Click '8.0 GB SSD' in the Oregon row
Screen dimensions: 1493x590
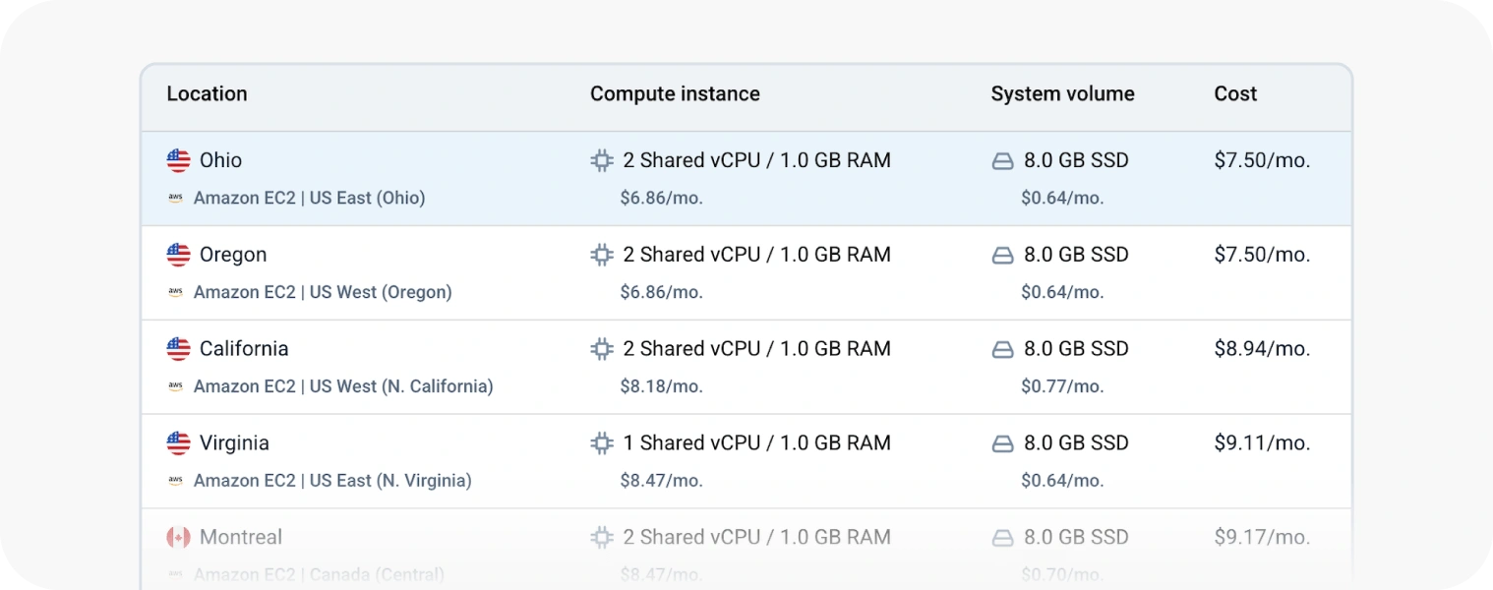coord(1076,255)
